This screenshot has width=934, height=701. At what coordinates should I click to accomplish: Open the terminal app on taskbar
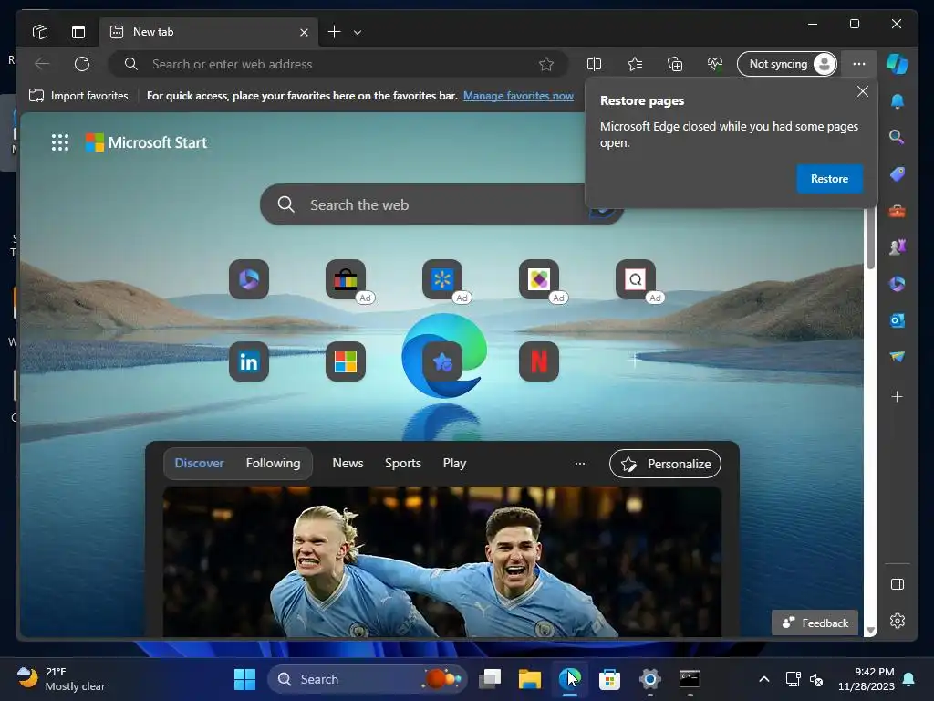(690, 679)
